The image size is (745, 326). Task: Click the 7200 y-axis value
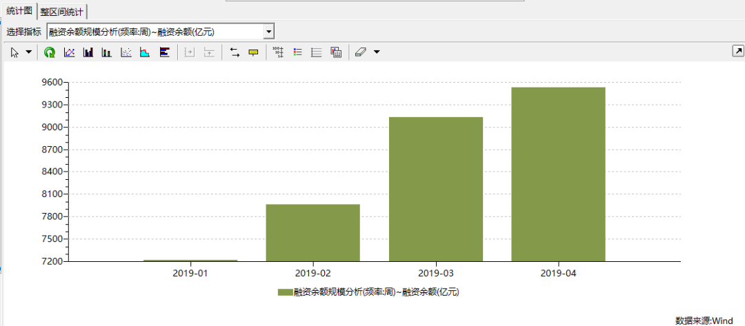point(52,261)
